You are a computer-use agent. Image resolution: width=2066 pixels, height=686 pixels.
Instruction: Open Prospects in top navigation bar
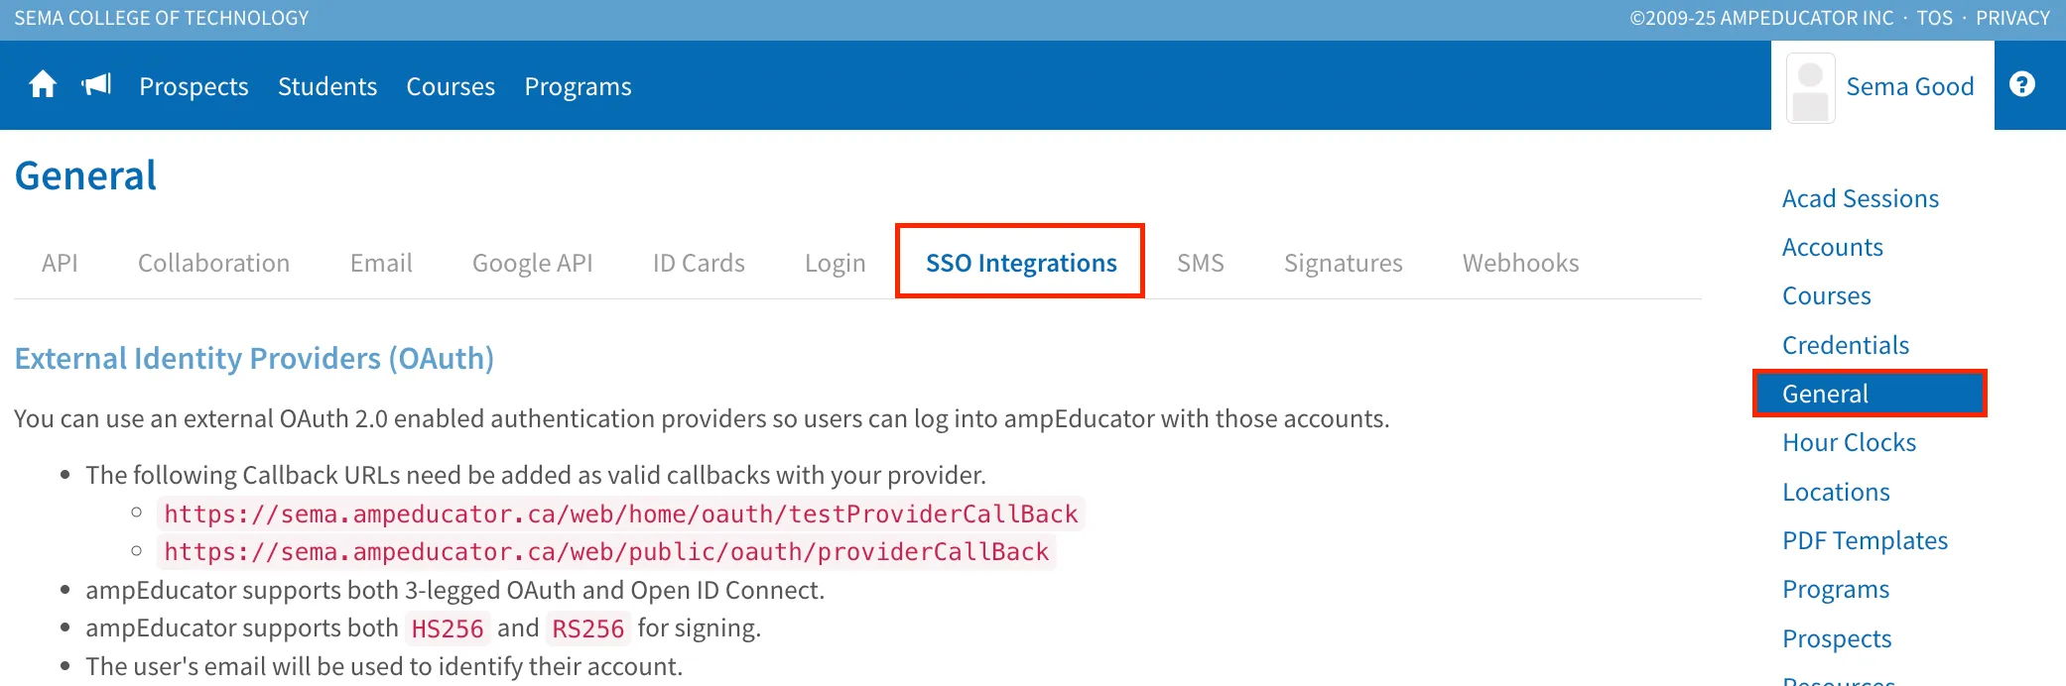pyautogui.click(x=194, y=86)
